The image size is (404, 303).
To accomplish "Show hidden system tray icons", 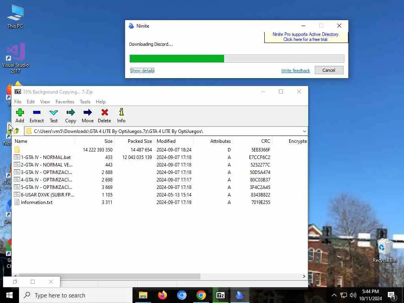I will (334, 295).
